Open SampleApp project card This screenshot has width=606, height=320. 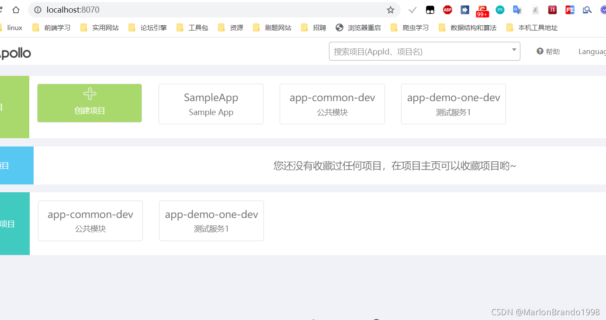(x=211, y=104)
